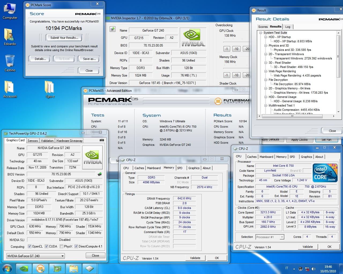
Task: Collapse the System Test Suite node
Action: pos(261,33)
